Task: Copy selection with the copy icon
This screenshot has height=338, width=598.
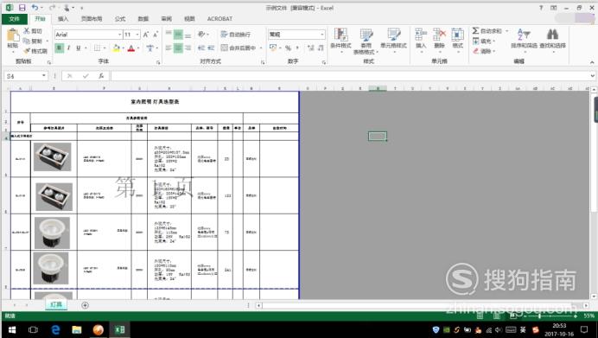Action: pos(26,41)
